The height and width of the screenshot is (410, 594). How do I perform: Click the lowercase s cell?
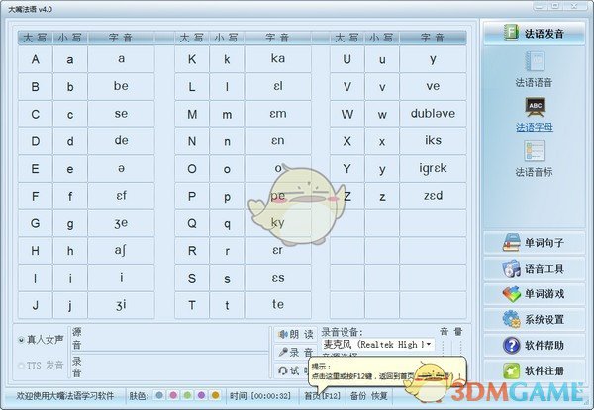point(227,279)
